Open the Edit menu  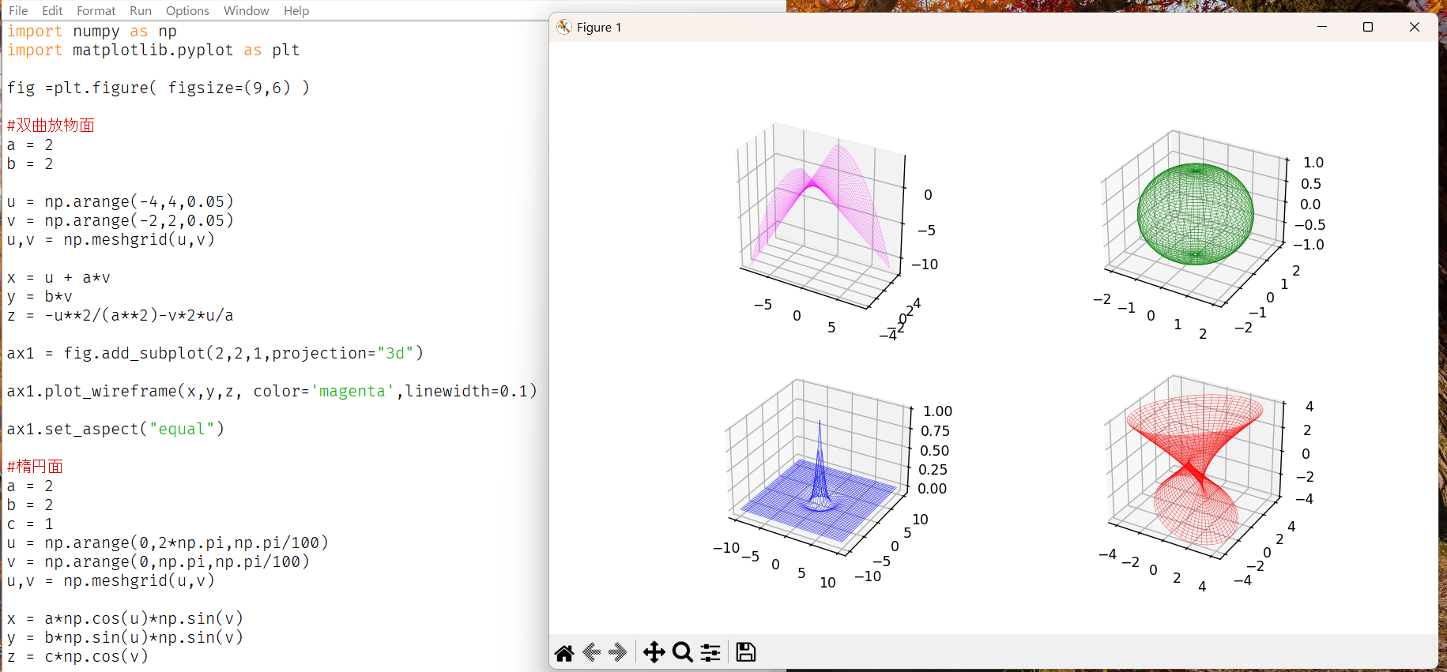pyautogui.click(x=52, y=10)
